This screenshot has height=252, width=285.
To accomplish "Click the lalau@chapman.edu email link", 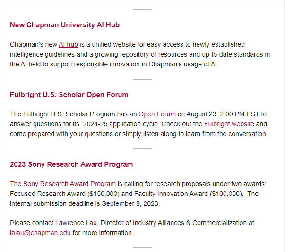I will 40,233.
